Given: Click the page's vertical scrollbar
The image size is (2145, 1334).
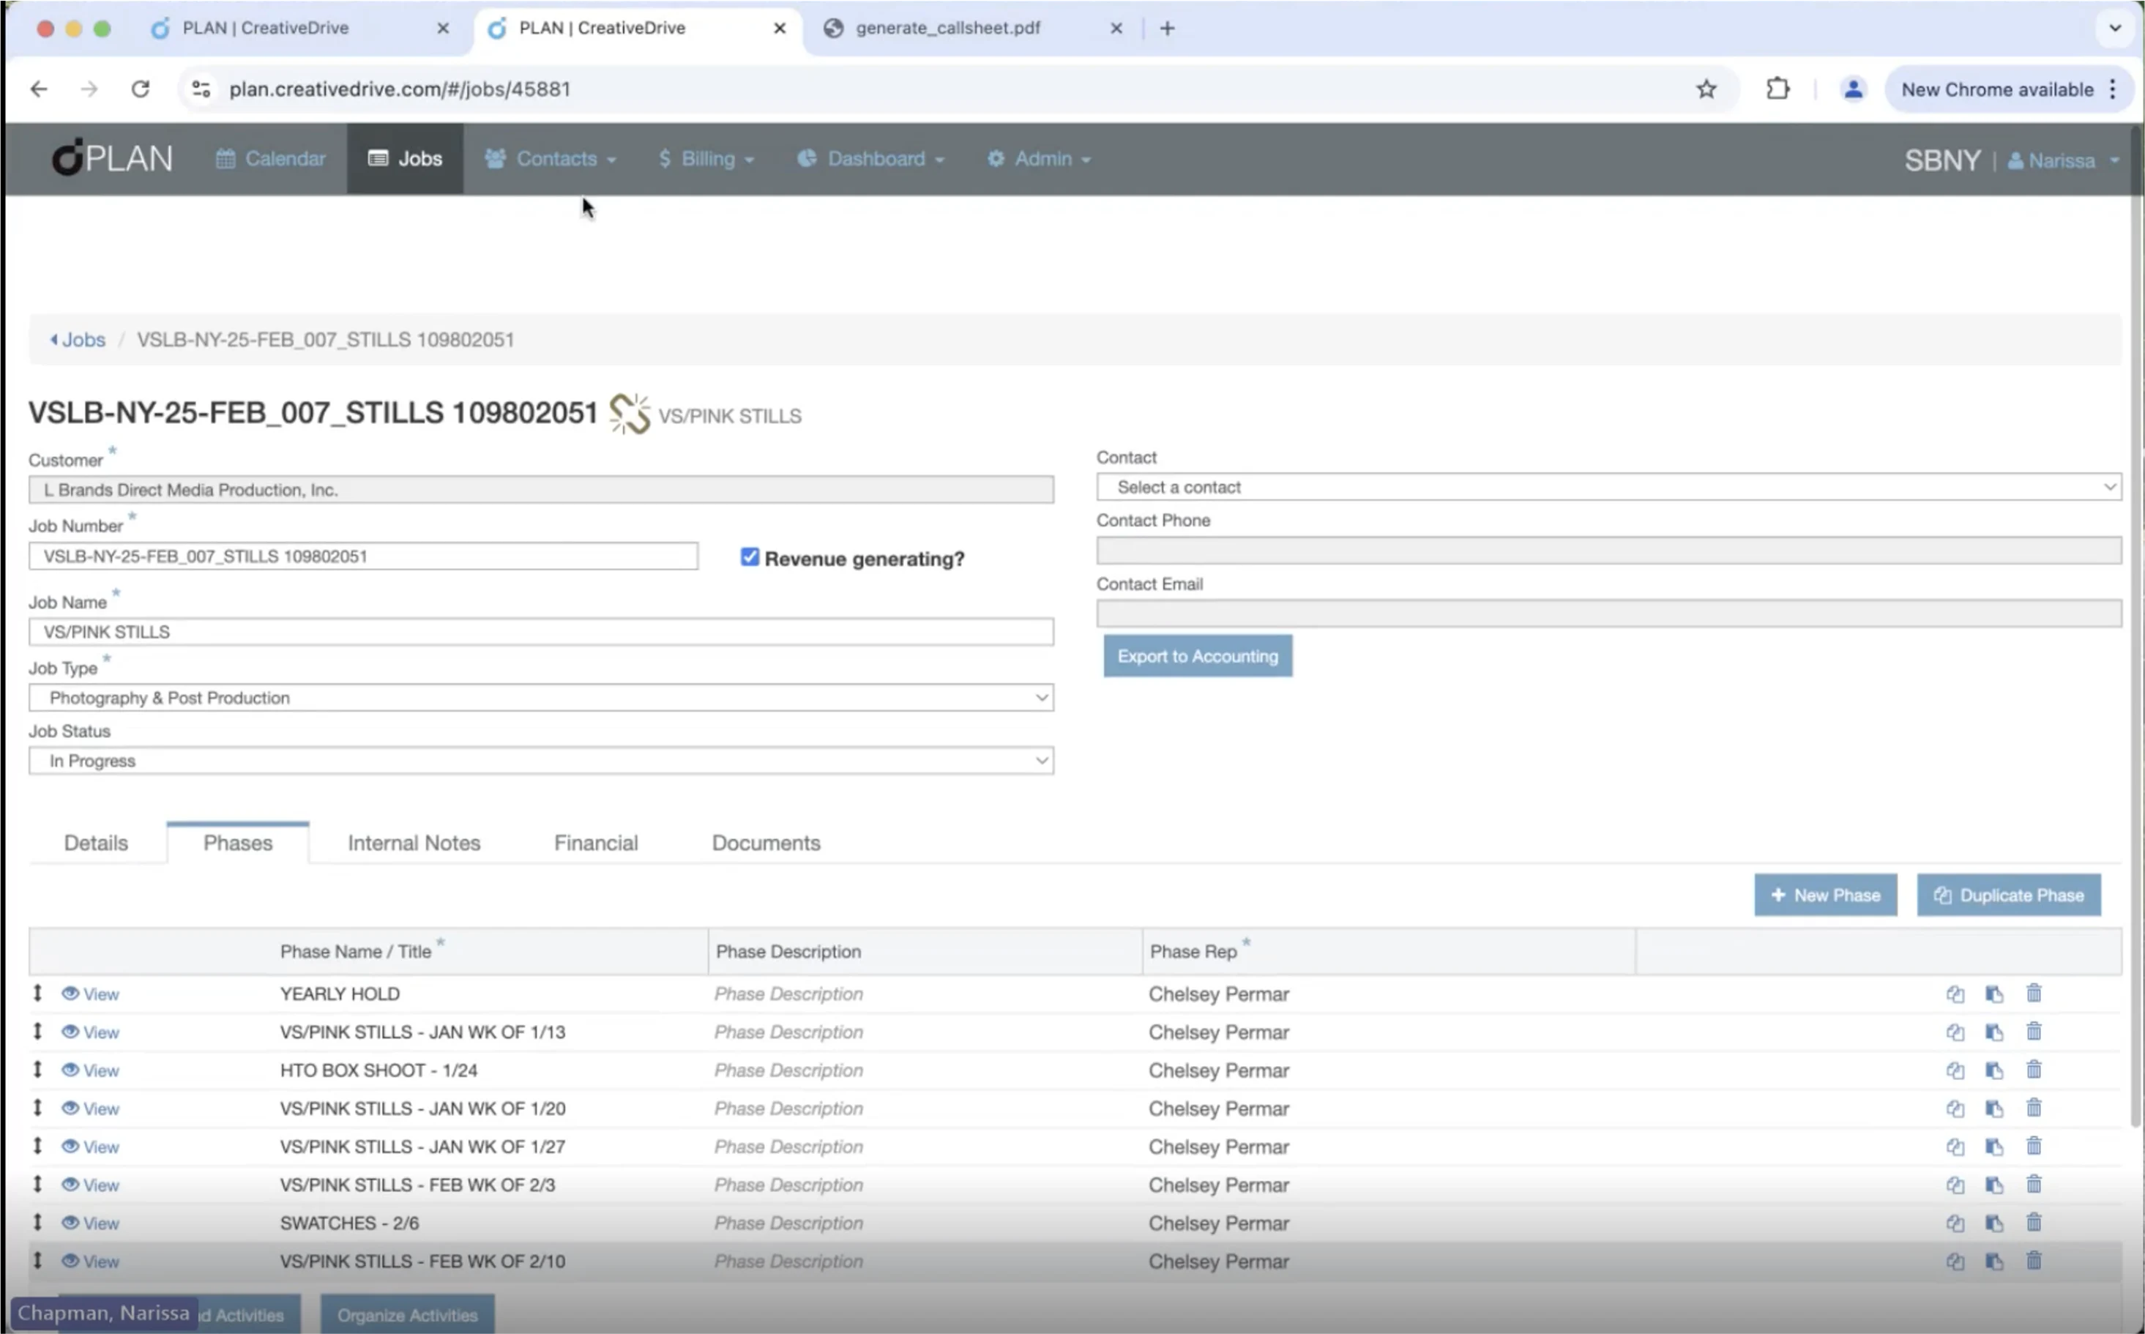Looking at the screenshot, I should pos(2135,627).
